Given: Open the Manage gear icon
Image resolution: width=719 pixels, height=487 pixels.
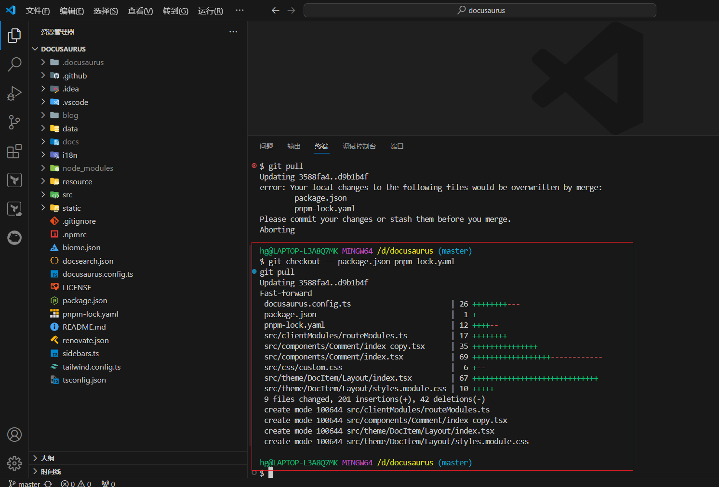Looking at the screenshot, I should click(14, 463).
